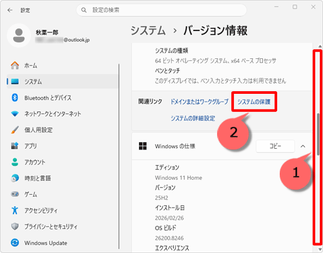The height and width of the screenshot is (253, 323).
Task: Click the search magnifier icon
Action: (x=84, y=10)
